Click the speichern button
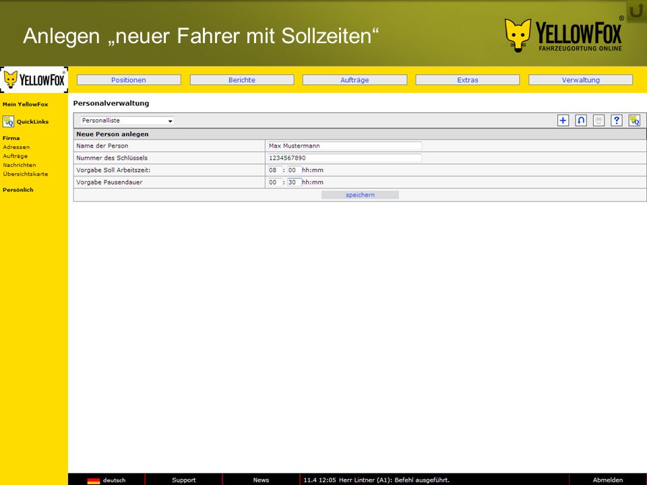The width and height of the screenshot is (647, 485). point(360,195)
